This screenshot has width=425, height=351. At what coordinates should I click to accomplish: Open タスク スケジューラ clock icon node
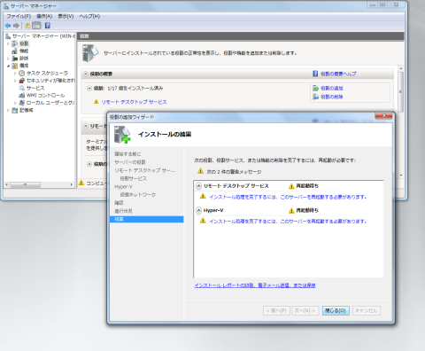[21, 73]
